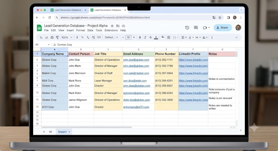Open version history
The height and width of the screenshot is (151, 278).
click(187, 28)
